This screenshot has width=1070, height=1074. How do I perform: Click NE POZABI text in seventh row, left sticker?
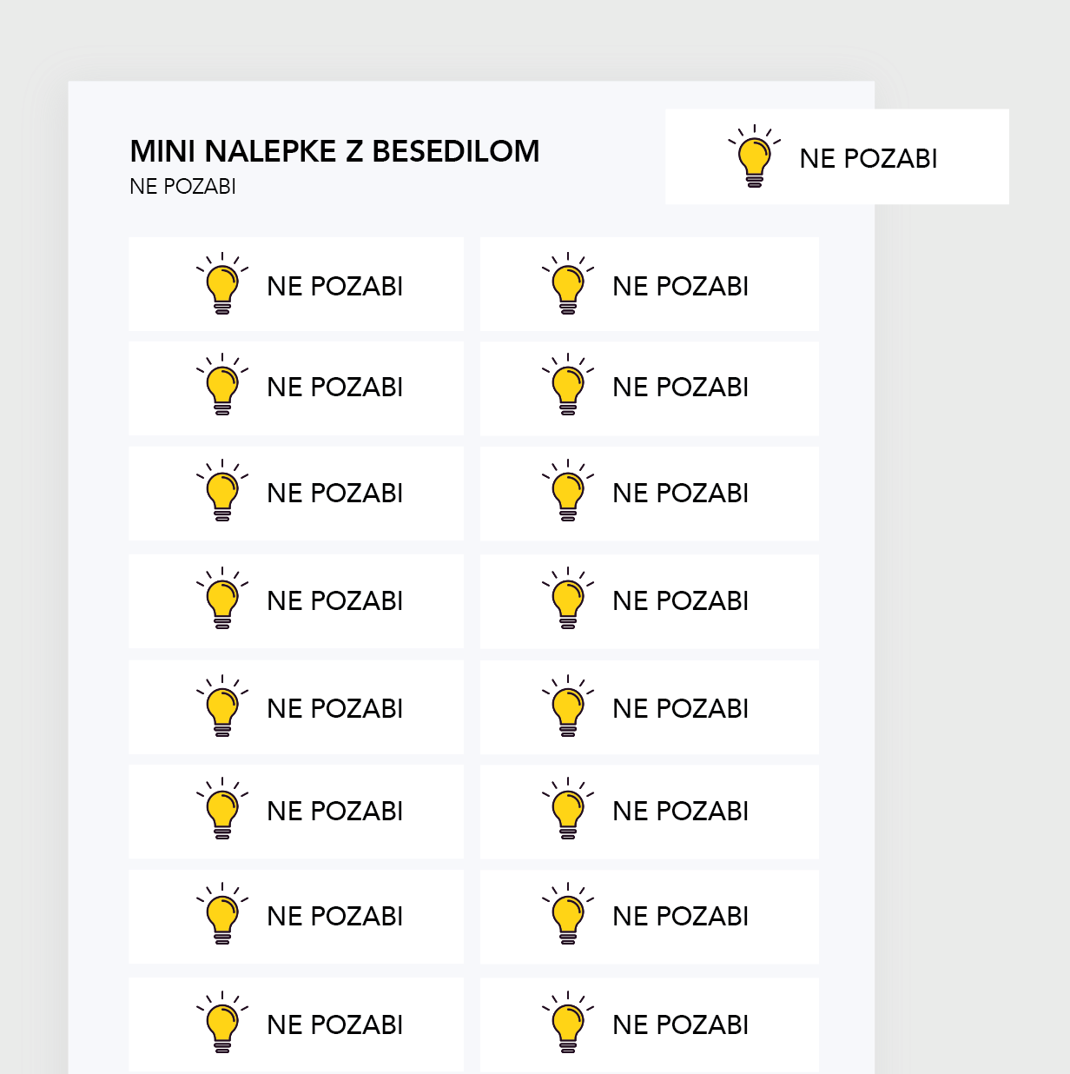pyautogui.click(x=334, y=917)
